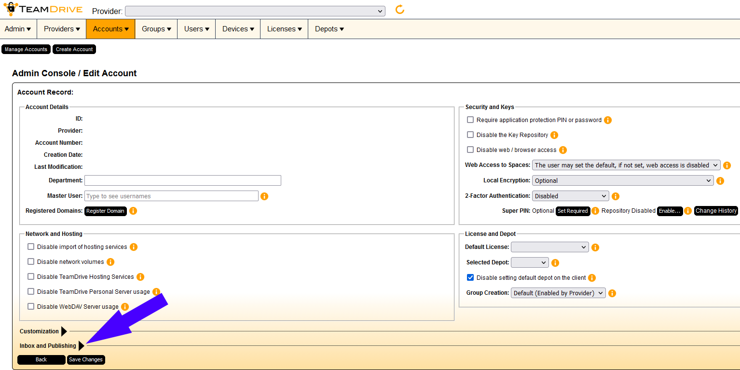
Task: Click the Back button
Action: [x=41, y=360]
